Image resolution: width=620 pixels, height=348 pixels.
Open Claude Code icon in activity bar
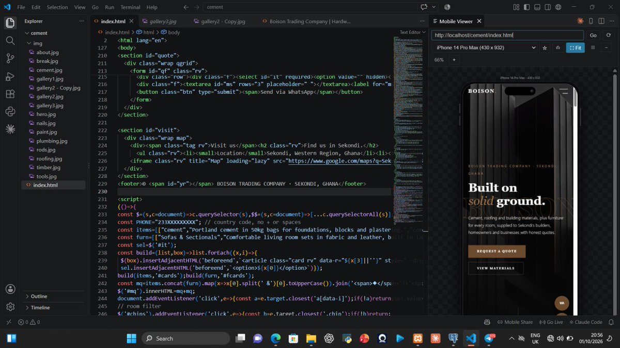pos(10,129)
